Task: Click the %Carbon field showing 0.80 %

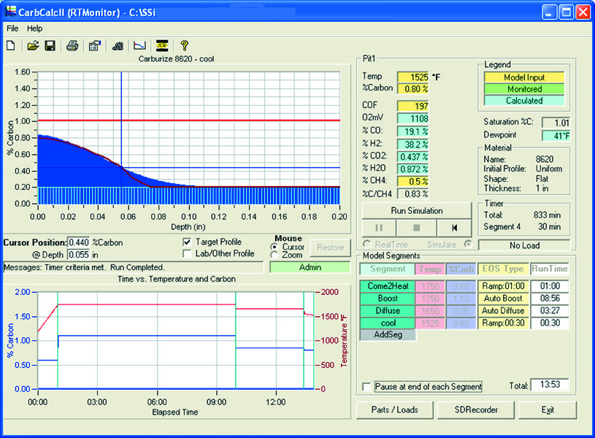Action: coord(413,89)
